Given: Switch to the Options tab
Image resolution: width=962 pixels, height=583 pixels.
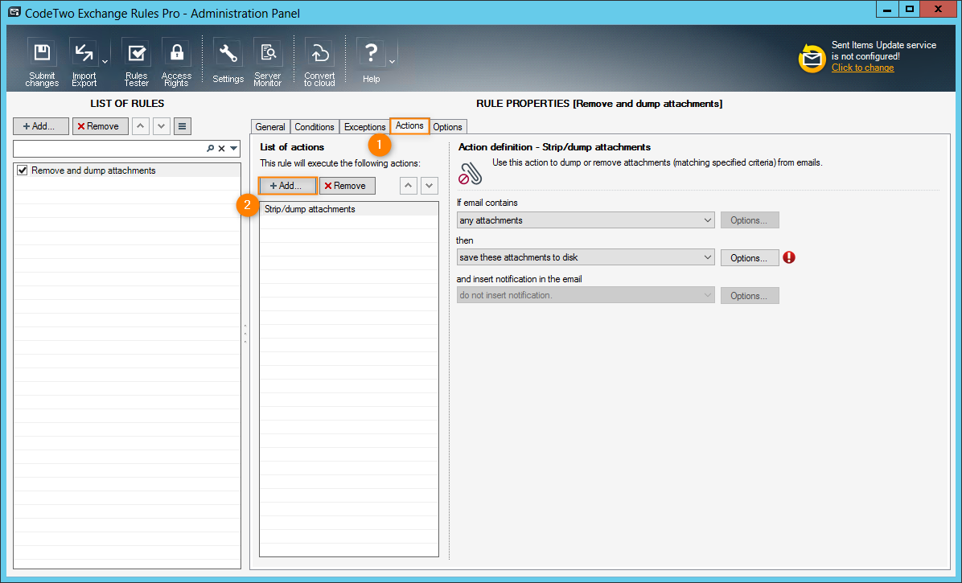Looking at the screenshot, I should (447, 127).
